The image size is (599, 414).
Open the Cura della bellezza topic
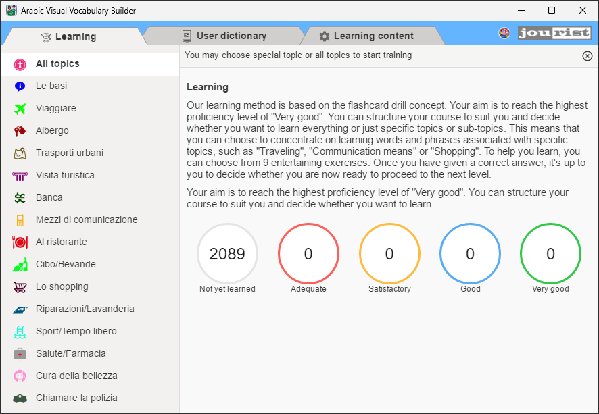[x=90, y=376]
